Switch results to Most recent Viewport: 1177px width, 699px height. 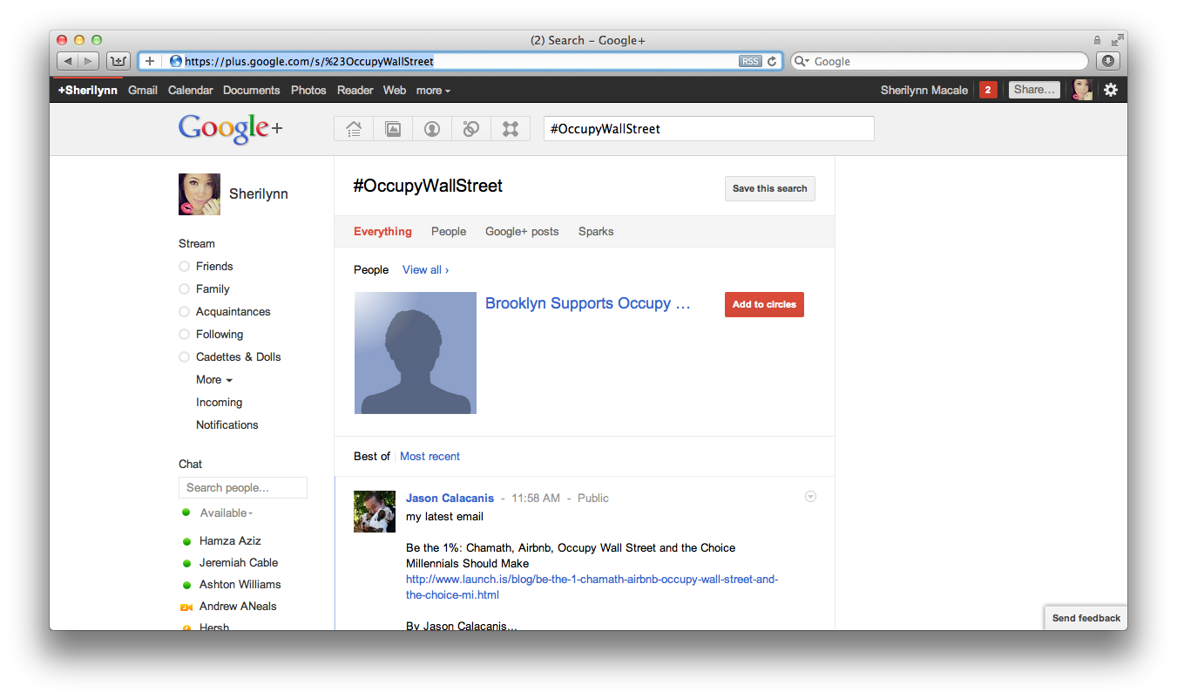point(430,457)
